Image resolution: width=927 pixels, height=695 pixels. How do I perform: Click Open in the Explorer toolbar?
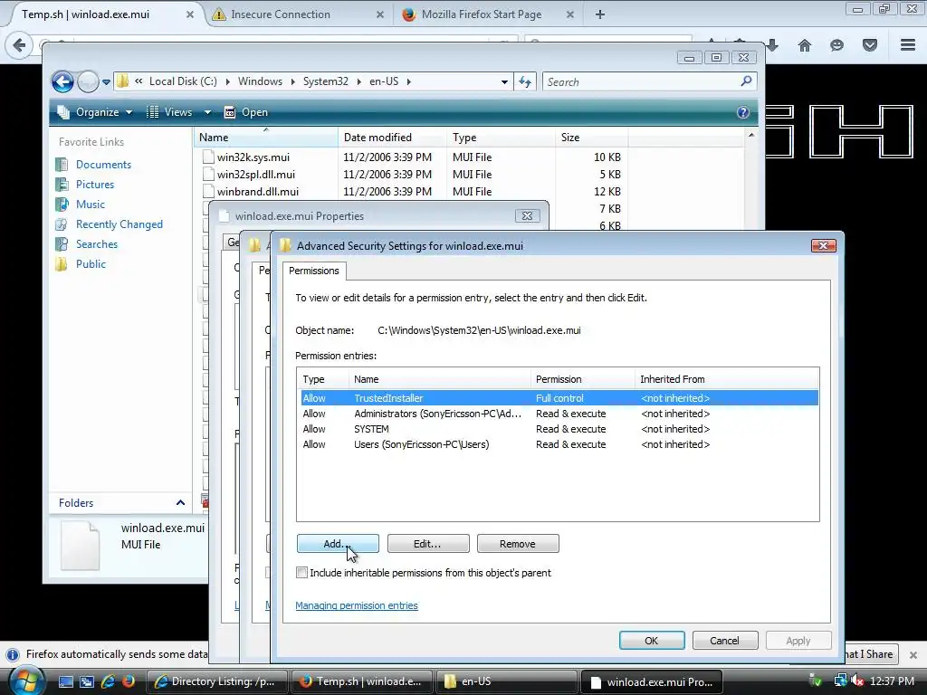(x=246, y=112)
